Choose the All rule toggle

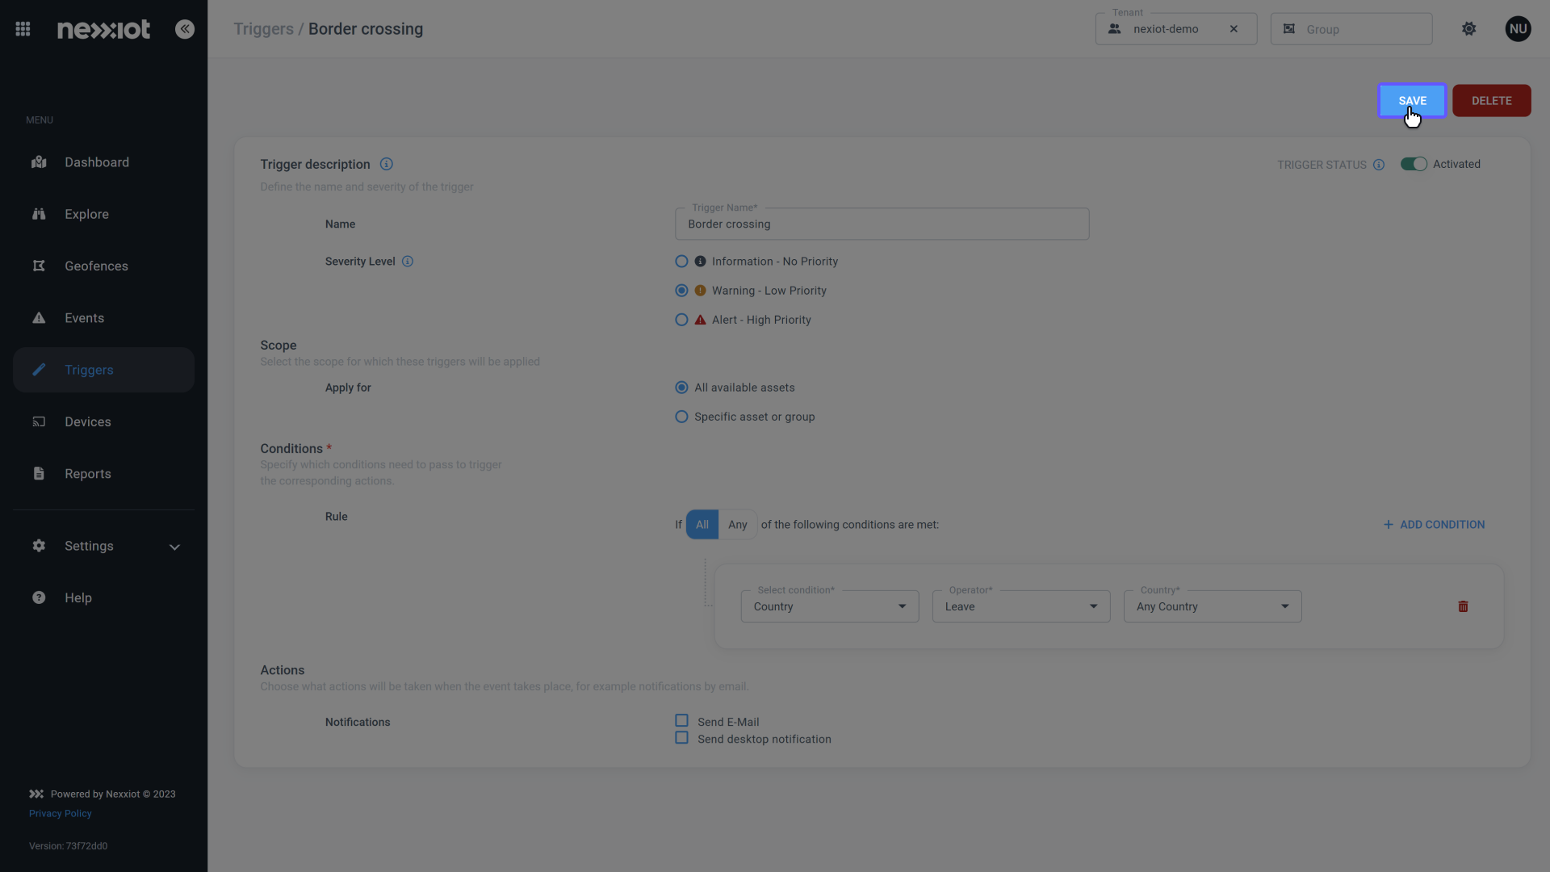(x=702, y=525)
